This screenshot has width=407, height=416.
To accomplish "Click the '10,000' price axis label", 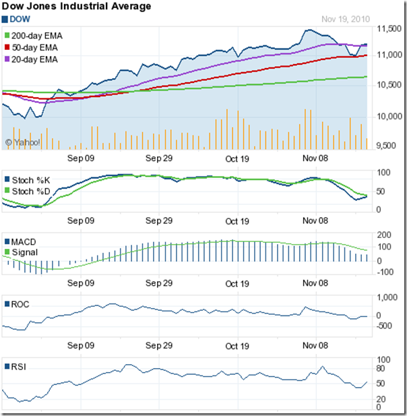I will point(389,116).
